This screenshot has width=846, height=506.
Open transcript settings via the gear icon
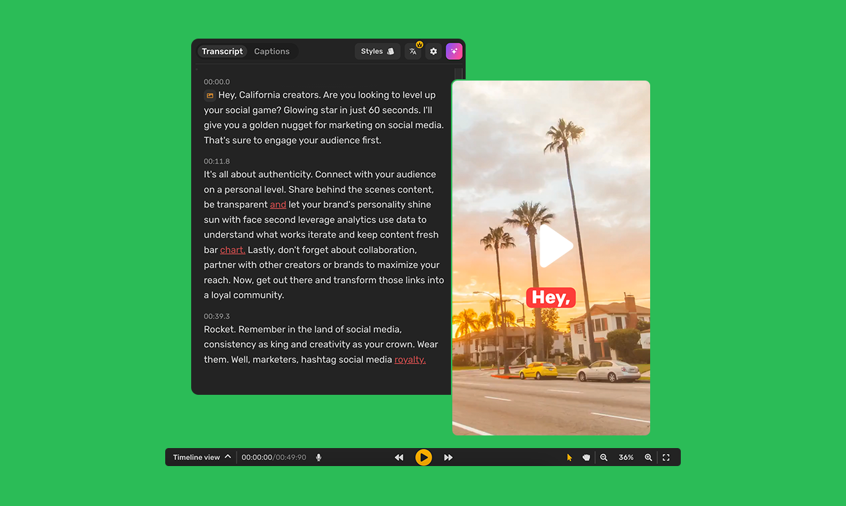pos(433,51)
